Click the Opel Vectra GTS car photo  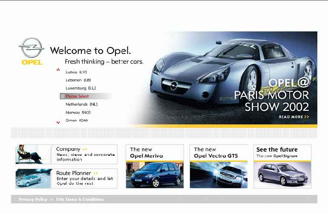coord(219,175)
